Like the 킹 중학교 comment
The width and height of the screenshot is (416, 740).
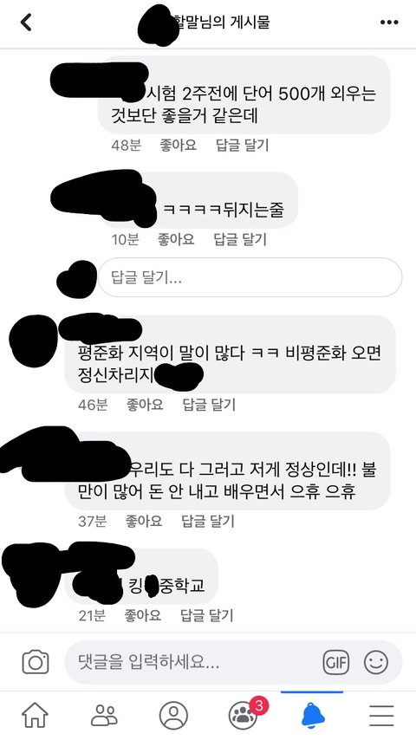tap(143, 615)
